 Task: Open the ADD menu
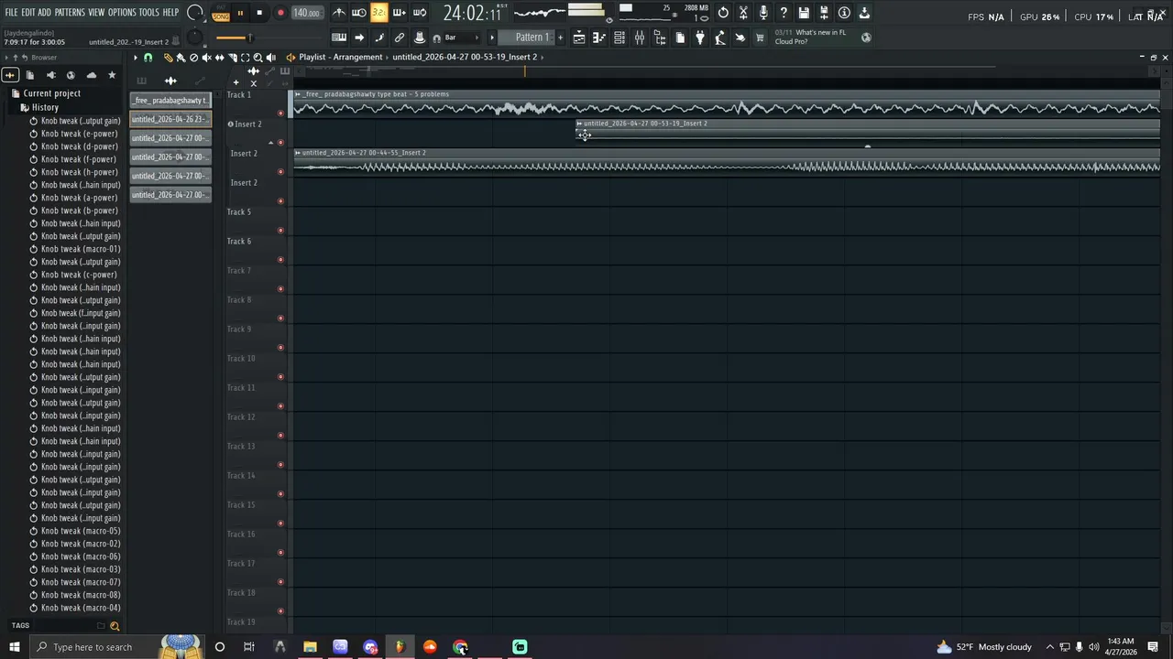(x=45, y=12)
